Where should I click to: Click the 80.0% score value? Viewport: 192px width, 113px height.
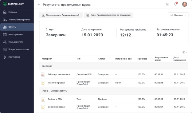tap(118, 83)
